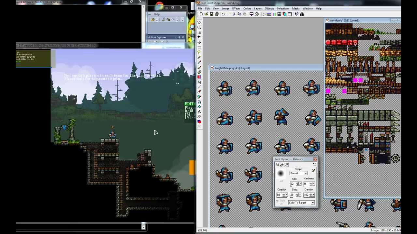This screenshot has height=234, width=417.
Task: Open the Layers menu
Action: point(258,8)
